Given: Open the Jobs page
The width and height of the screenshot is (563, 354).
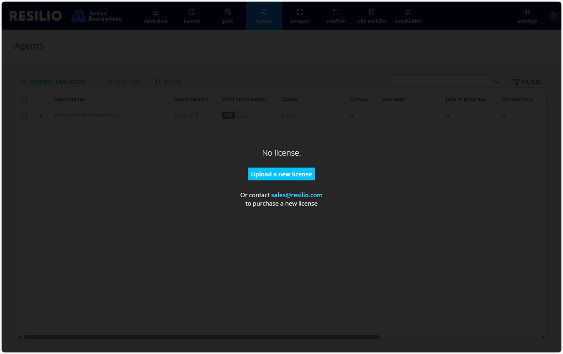Looking at the screenshot, I should coord(228,16).
